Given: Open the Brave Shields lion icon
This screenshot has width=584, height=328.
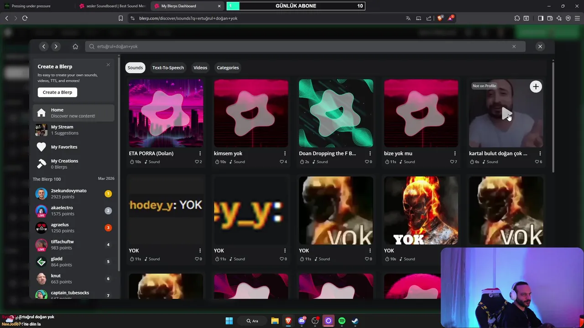Looking at the screenshot, I should point(440,18).
